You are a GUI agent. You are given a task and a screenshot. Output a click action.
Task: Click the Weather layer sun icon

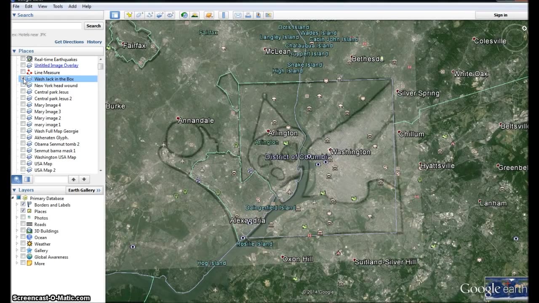(29, 244)
